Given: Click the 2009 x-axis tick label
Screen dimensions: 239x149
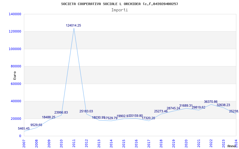Looking at the screenshot, I should tap(49, 144).
